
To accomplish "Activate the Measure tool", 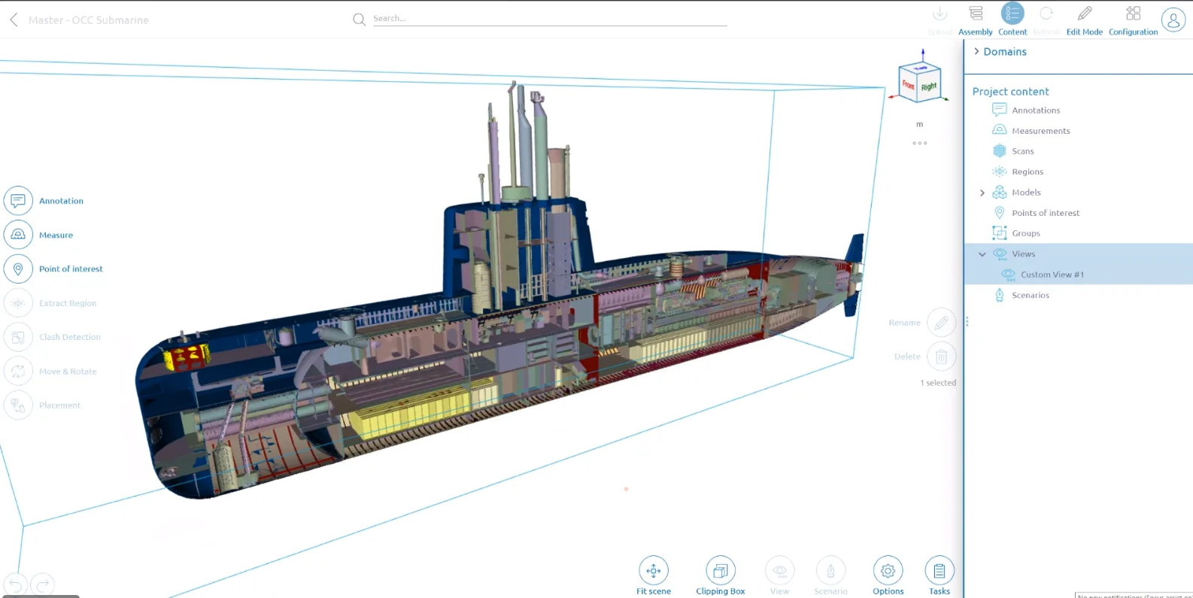I will (x=18, y=235).
